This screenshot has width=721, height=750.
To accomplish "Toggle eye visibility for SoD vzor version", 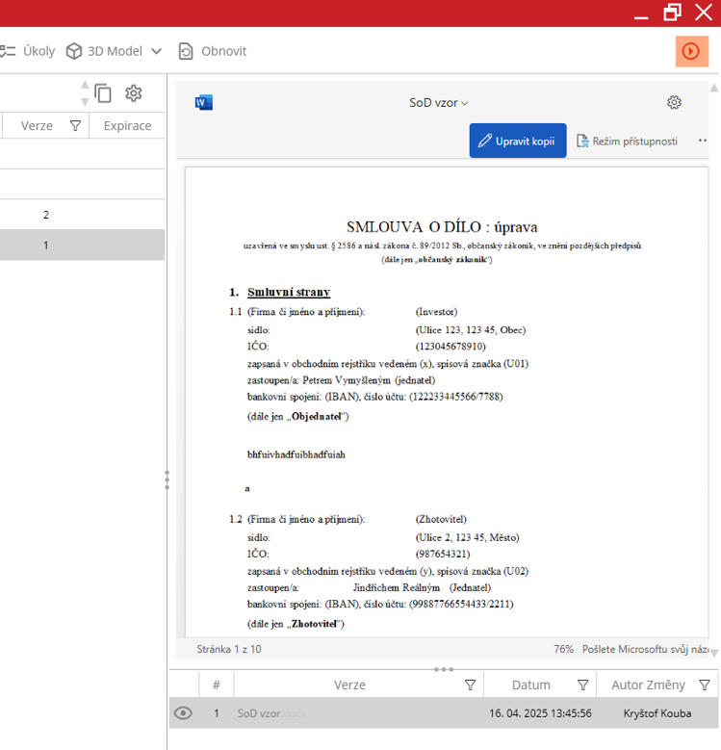I will point(183,713).
